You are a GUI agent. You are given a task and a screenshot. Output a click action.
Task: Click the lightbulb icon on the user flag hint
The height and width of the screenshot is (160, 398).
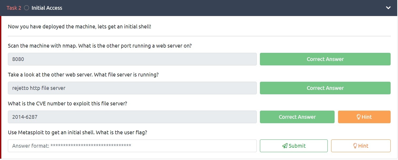coord(355,146)
